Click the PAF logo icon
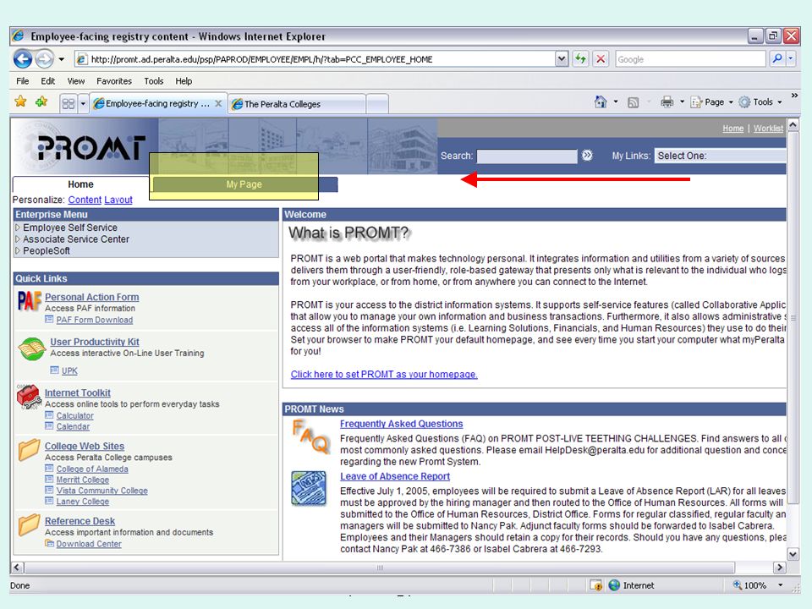The height and width of the screenshot is (609, 812). 30,301
